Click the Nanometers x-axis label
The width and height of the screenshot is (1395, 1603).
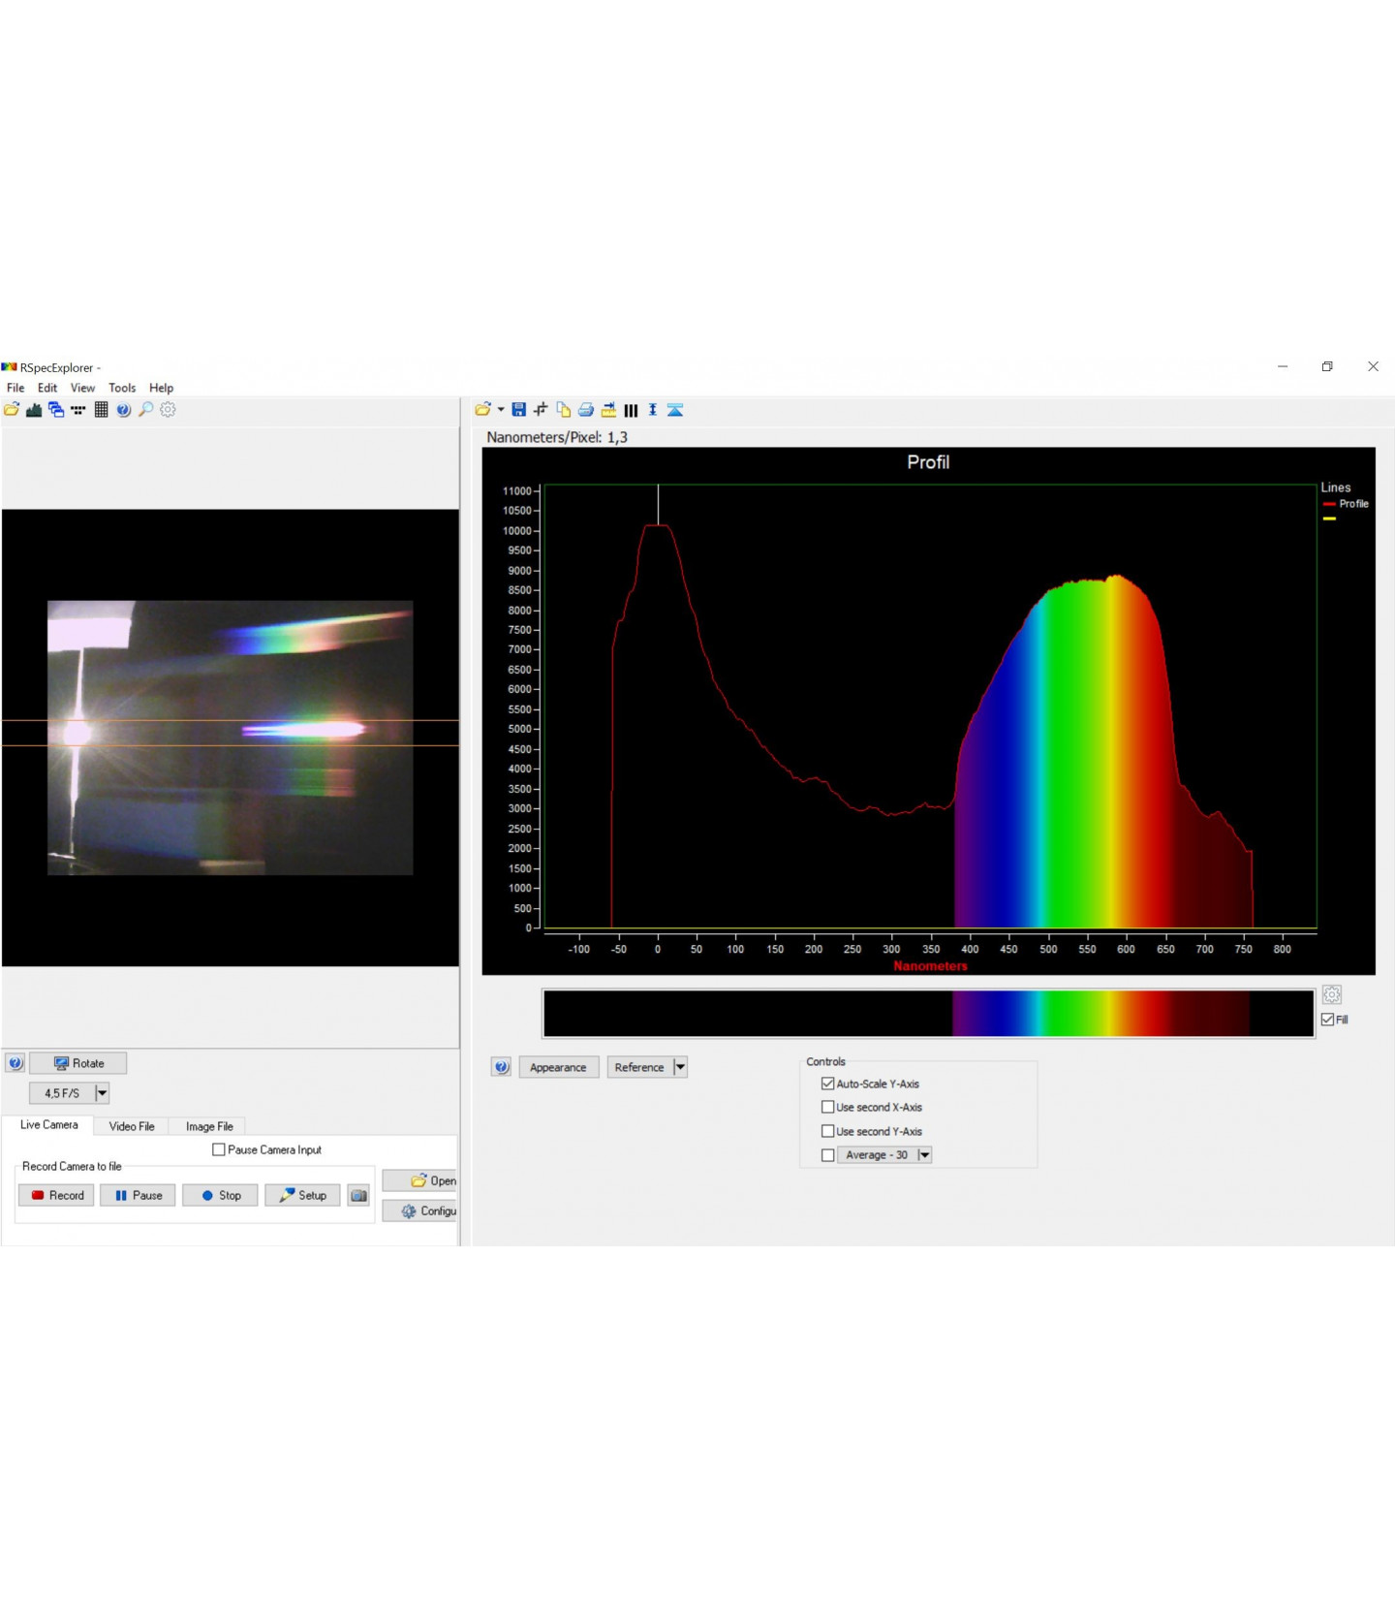tap(930, 965)
